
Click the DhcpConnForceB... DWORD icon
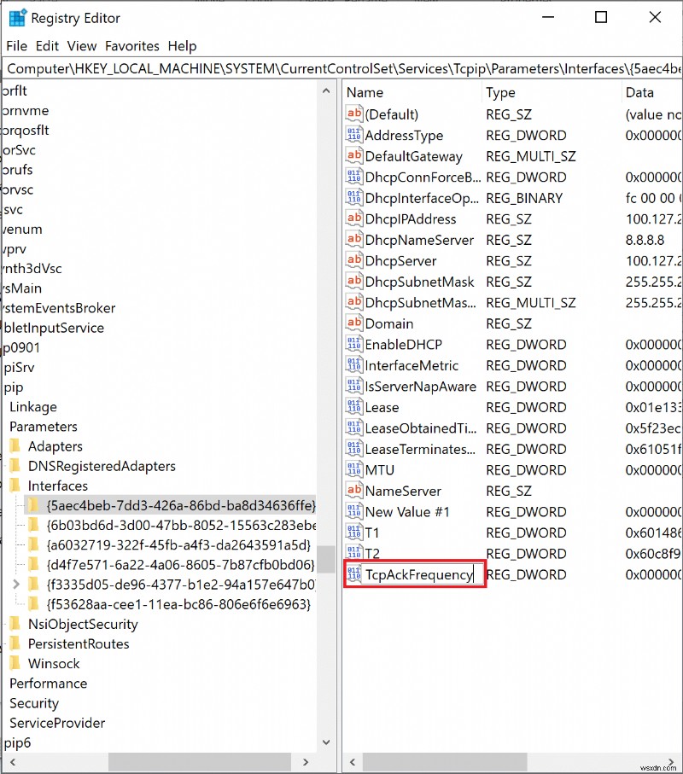354,177
